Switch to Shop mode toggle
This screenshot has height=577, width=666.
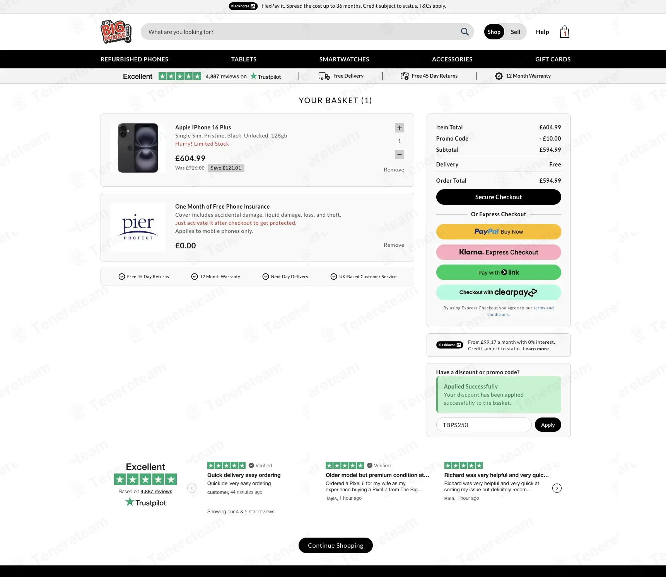(494, 32)
